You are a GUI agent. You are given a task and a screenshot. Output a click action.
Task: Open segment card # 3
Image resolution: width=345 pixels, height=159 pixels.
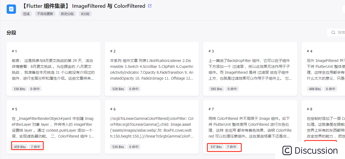(250, 69)
